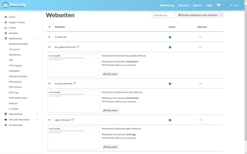The image size is (247, 154).
Task: Click the Datenbanken database icon
Action: 6,114
